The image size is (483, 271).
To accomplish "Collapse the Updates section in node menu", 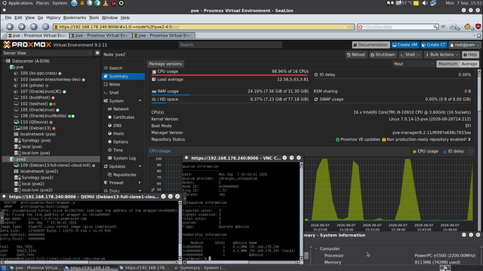I will tap(140, 166).
